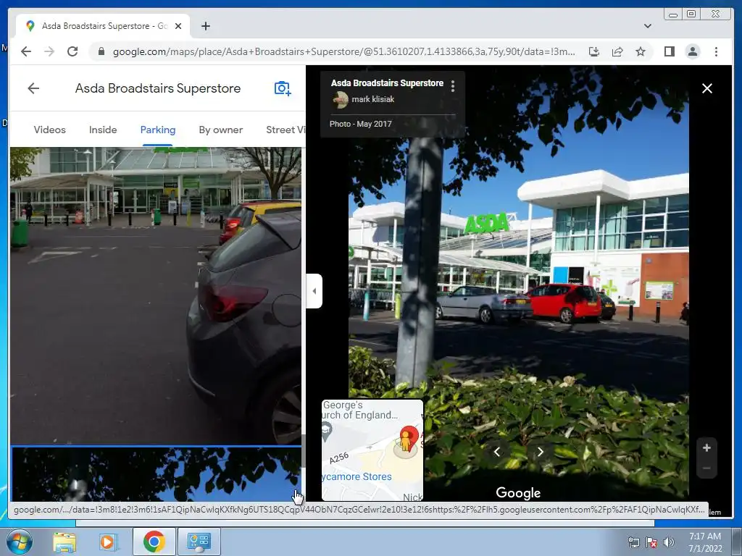Share this page using the share icon
Image resolution: width=742 pixels, height=556 pixels.
click(x=617, y=51)
